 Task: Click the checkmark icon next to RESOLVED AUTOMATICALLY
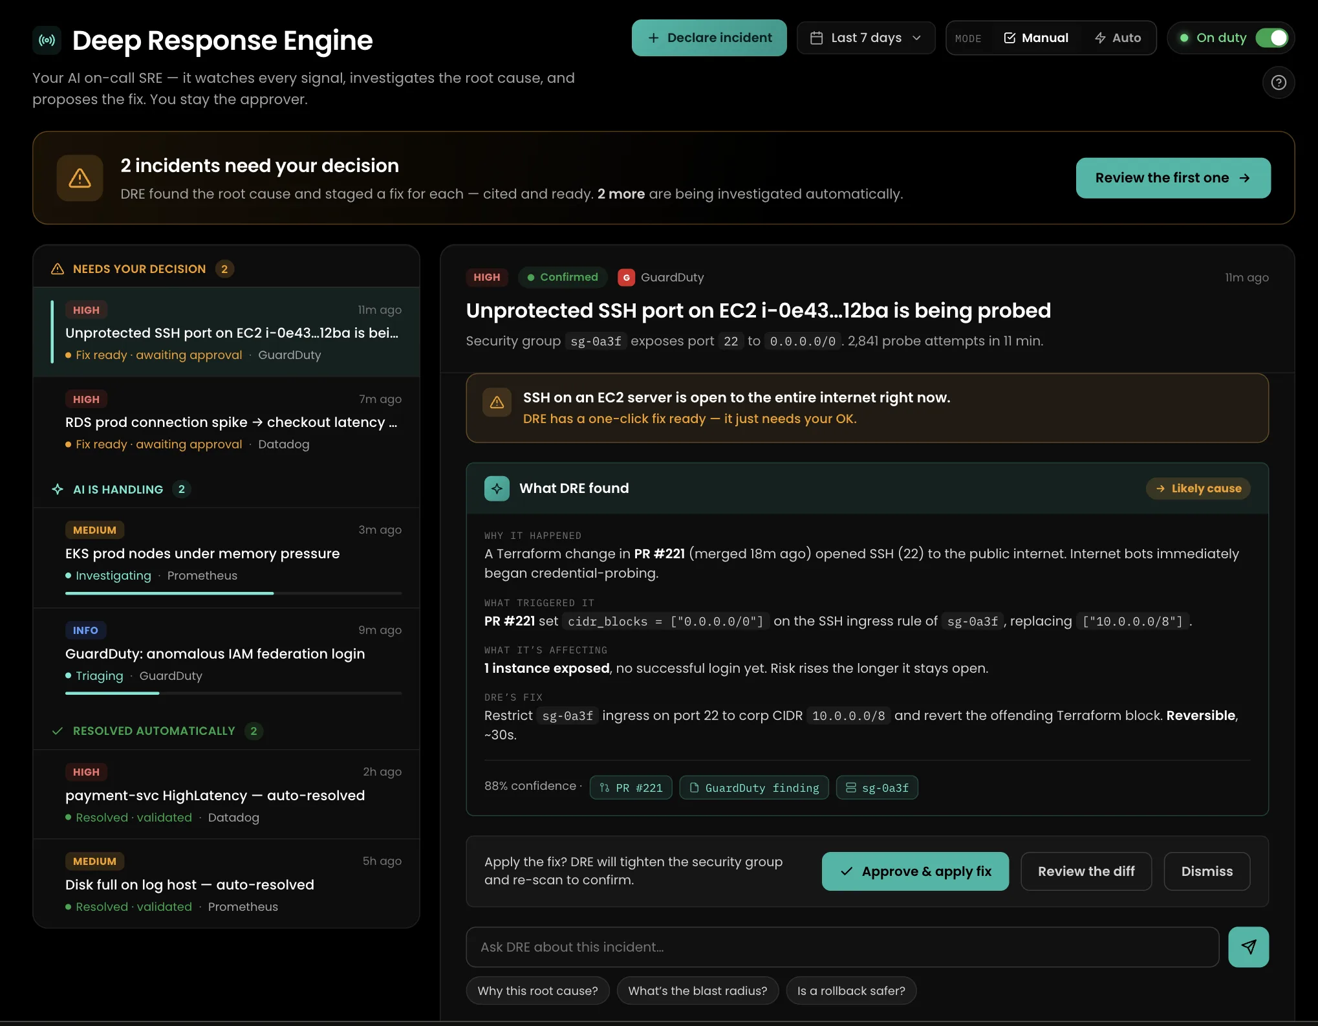(x=58, y=731)
